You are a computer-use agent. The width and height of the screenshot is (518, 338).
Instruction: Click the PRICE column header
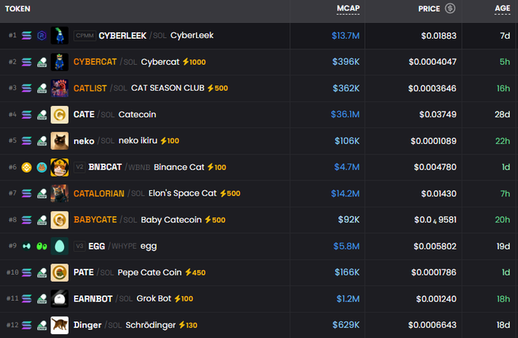pyautogui.click(x=429, y=9)
